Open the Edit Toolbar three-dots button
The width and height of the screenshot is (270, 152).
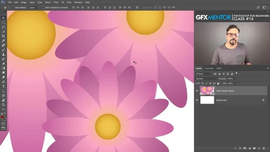click(3, 109)
